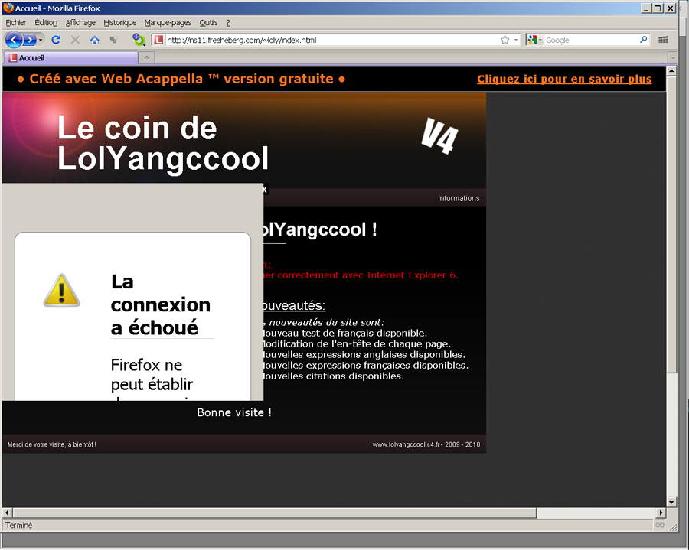Minimize the Firefox window
Viewport: 689px width, 550px height.
[x=646, y=8]
